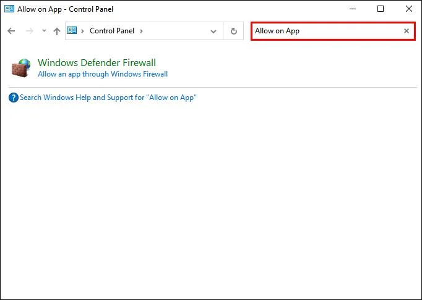Open Allow an app through Windows Firewall
The image size is (422, 300).
pos(103,74)
